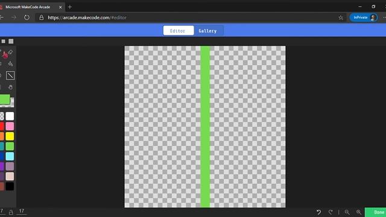Toggle the aspect ratio lock icon
The width and height of the screenshot is (386, 217).
[x=11, y=212]
